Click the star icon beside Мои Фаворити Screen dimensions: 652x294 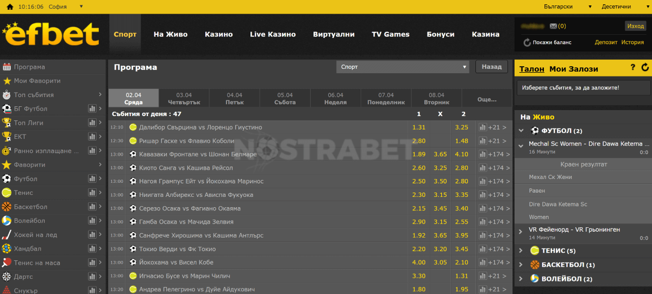click(7, 81)
